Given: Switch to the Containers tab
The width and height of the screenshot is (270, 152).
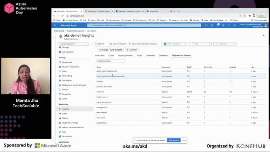Looking at the screenshot, I should click(163, 56).
